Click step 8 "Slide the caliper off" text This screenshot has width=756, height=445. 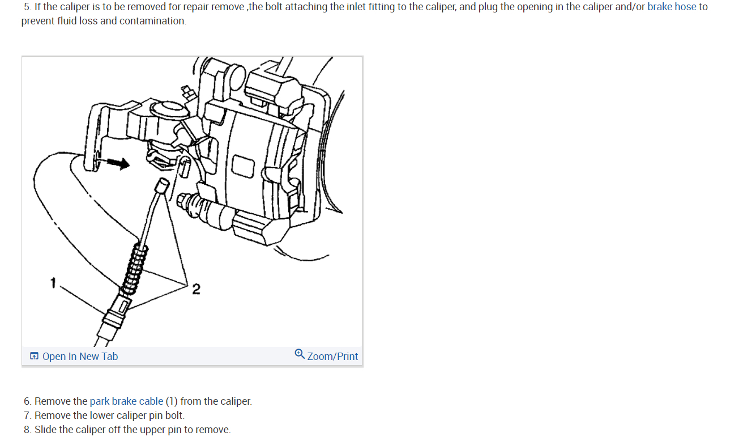pos(127,430)
